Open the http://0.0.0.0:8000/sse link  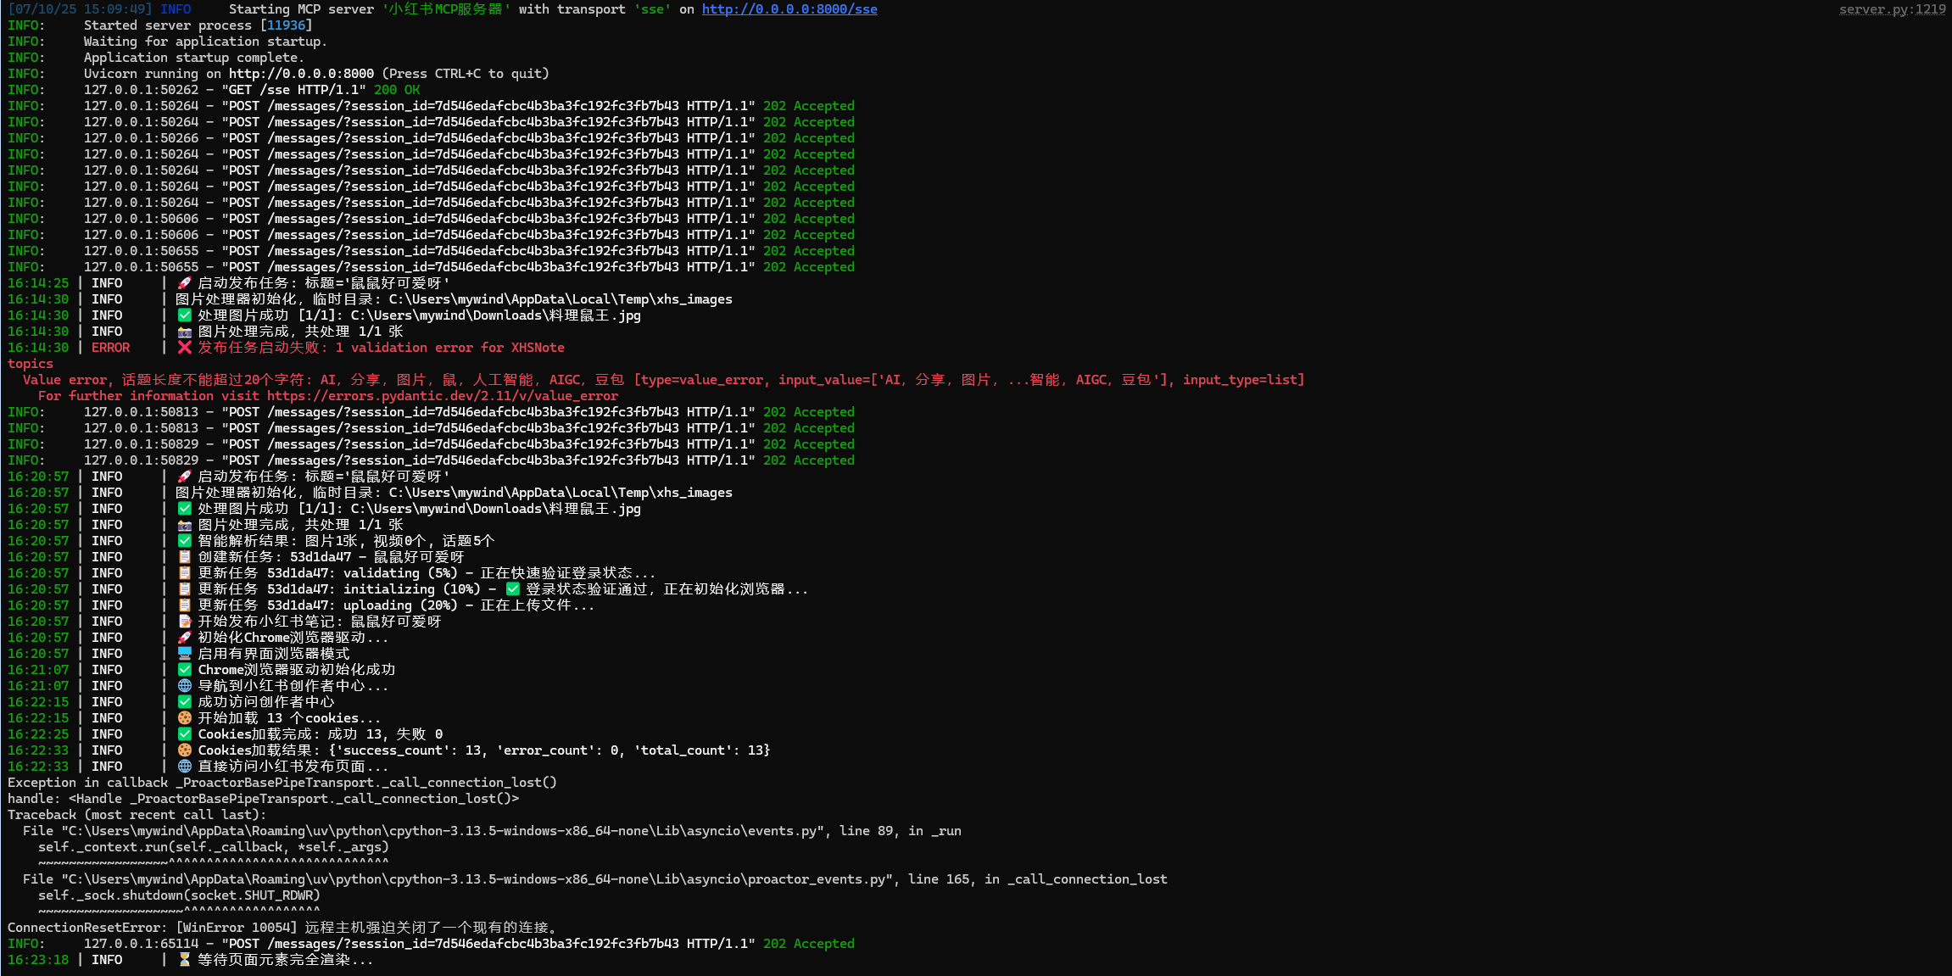789,9
